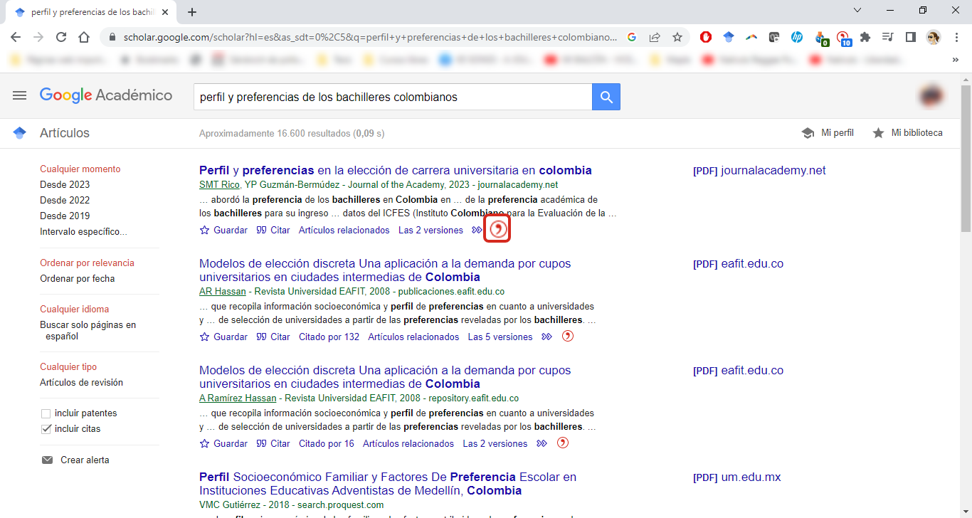Enable the incluir patentes checkbox
This screenshot has width=972, height=518.
(46, 413)
